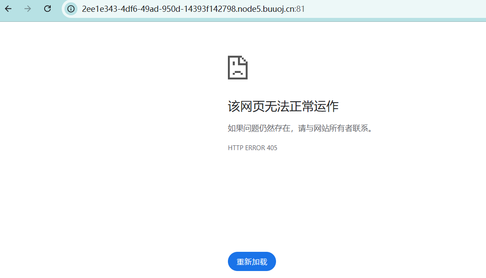Viewport: 486px width, 278px height.
Task: Click the port number 81 in the URL
Action: pos(301,9)
